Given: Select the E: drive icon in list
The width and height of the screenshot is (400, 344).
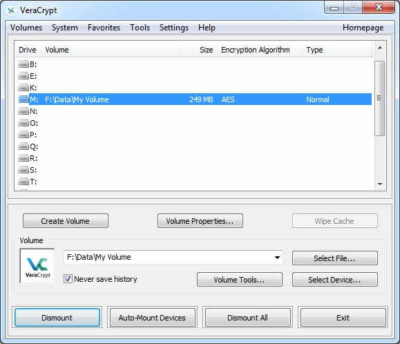Looking at the screenshot, I should point(23,76).
